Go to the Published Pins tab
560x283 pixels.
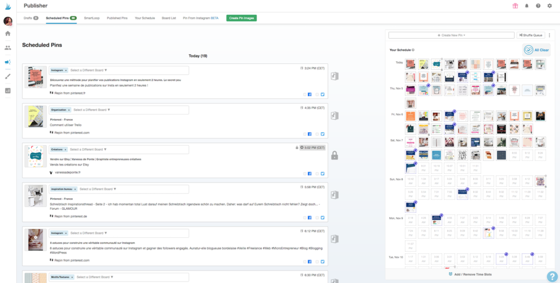(117, 18)
